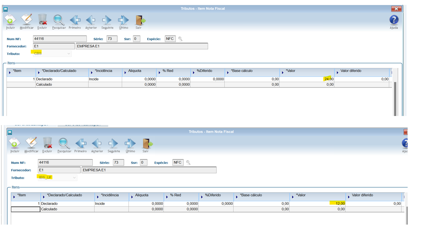Click vertical scrollbar of top CBS grid
This screenshot has width=428, height=232.
[395, 99]
